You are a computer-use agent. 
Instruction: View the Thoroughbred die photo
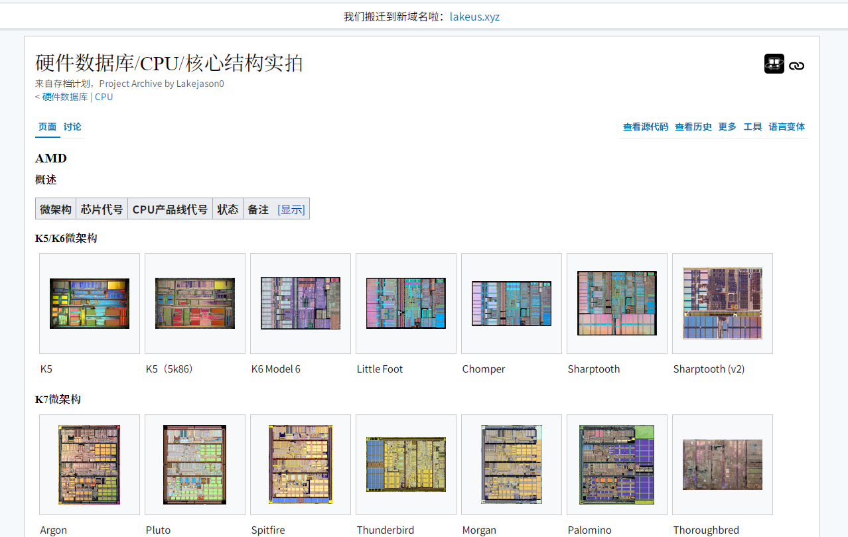722,464
